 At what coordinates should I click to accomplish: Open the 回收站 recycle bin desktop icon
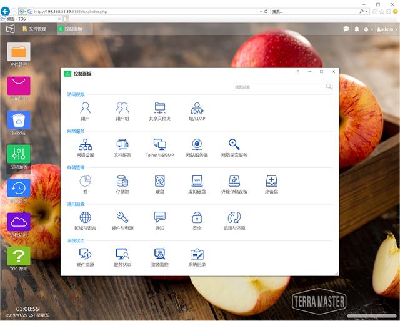tap(19, 121)
